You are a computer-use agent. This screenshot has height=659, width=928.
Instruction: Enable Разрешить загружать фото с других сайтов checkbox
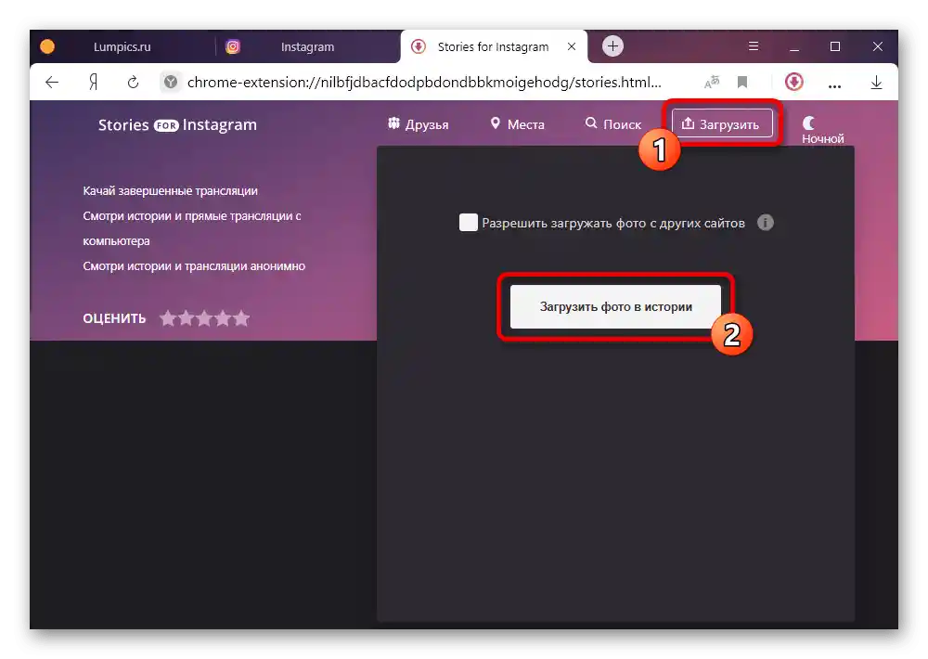click(x=468, y=223)
